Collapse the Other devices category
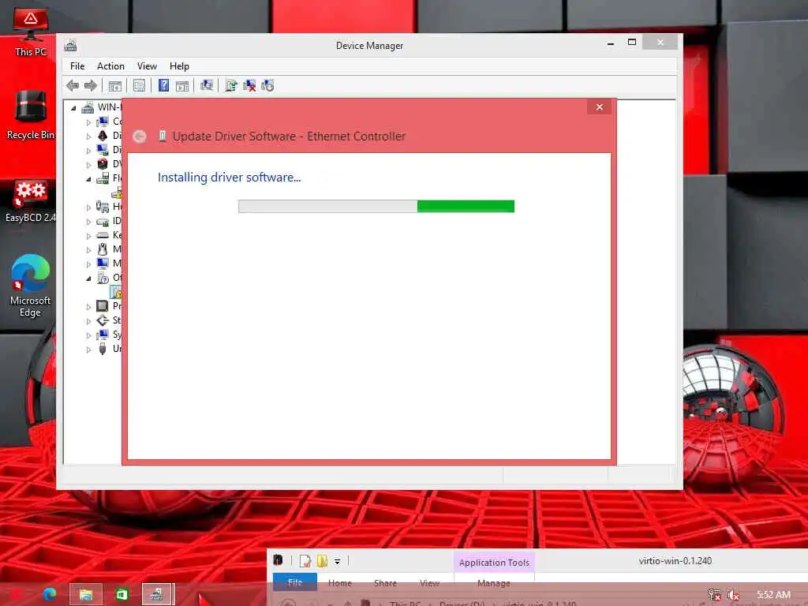This screenshot has width=808, height=606. (x=88, y=279)
